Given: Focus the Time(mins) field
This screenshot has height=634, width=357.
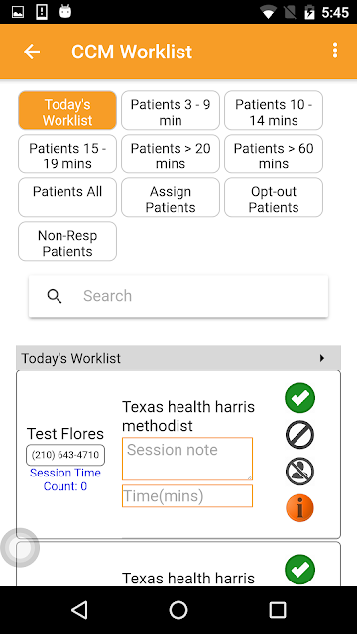Looking at the screenshot, I should pos(187,495).
